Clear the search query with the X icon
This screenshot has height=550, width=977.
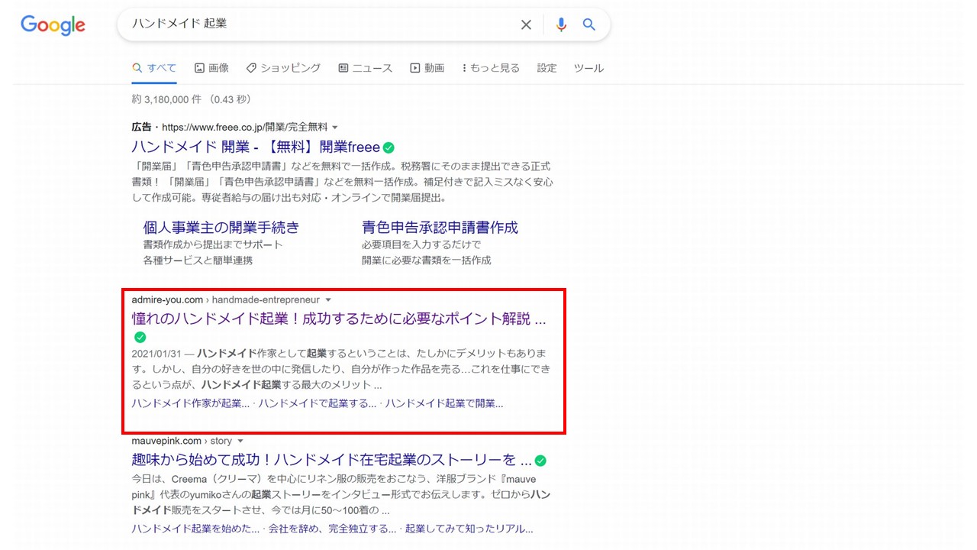[x=526, y=24]
